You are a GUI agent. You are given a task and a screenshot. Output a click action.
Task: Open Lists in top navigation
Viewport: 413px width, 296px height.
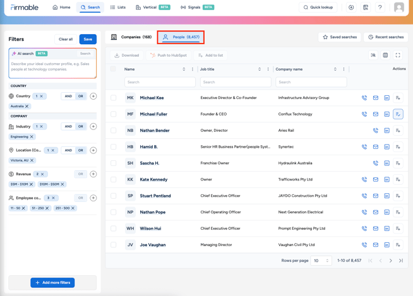[117, 8]
